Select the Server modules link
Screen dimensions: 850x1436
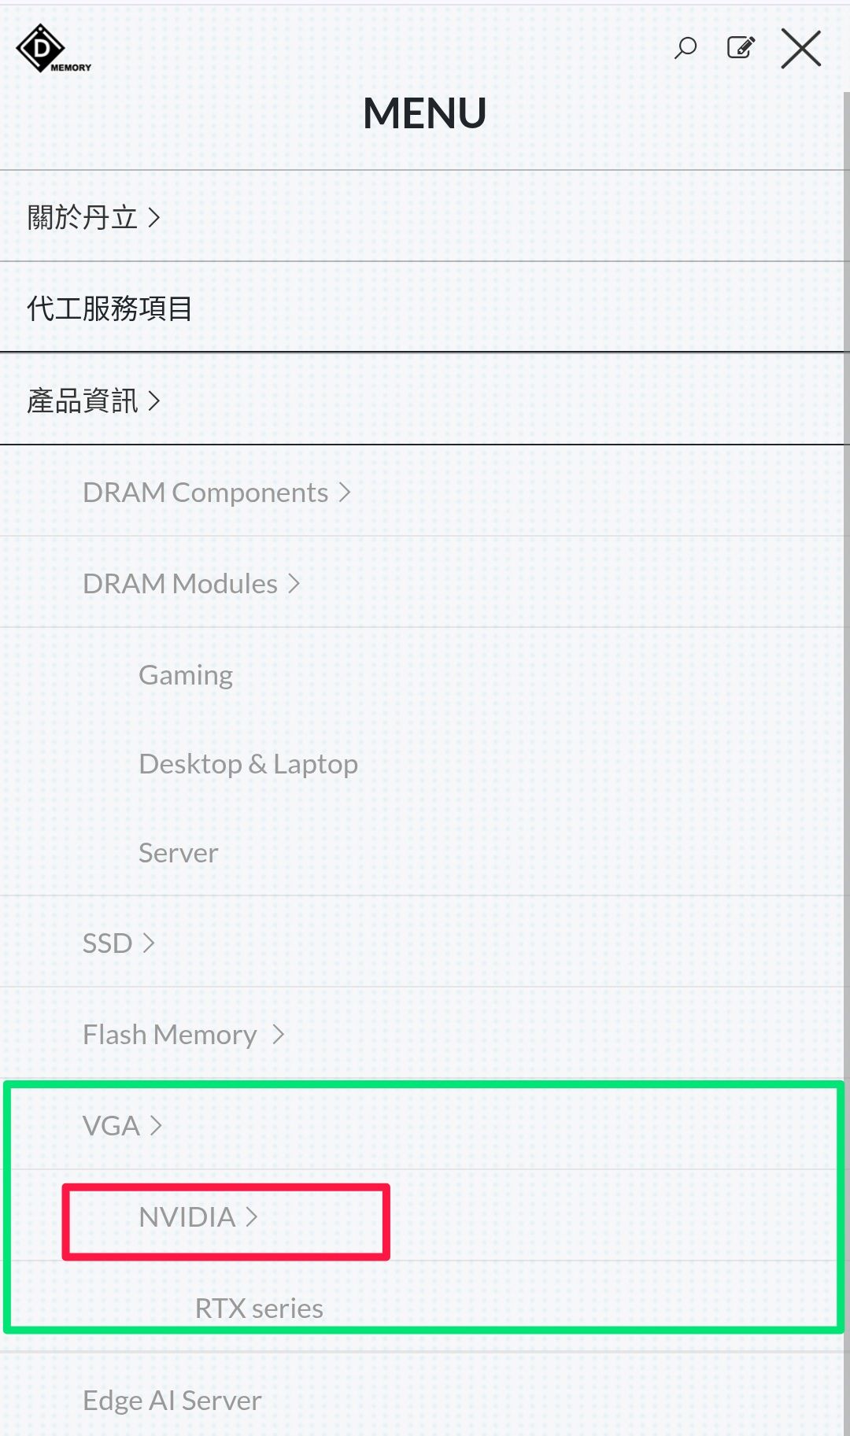coord(179,853)
